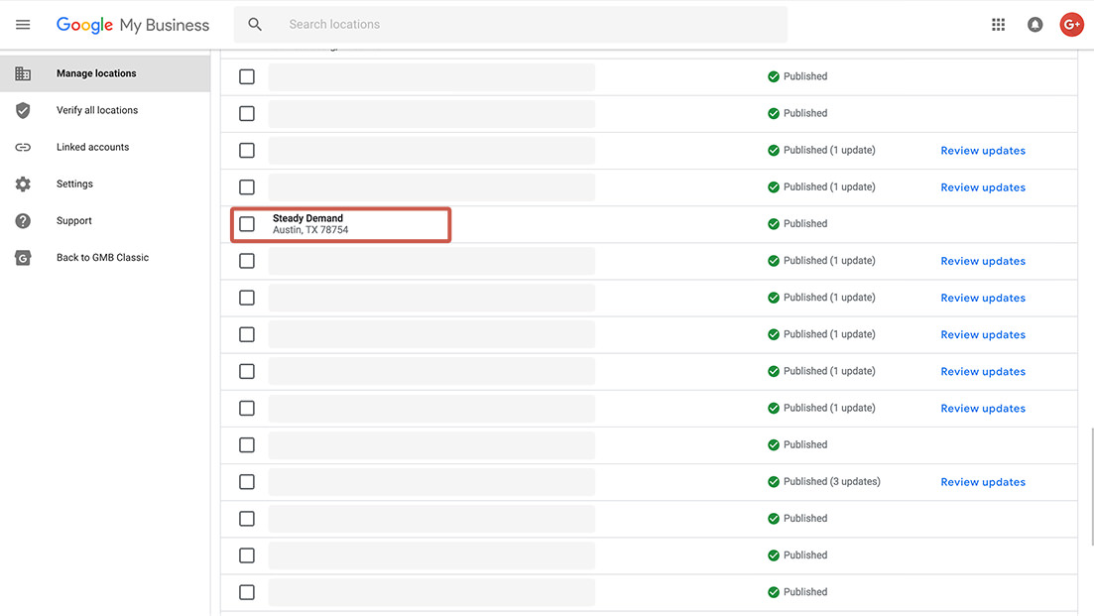
Task: Check the bottom row's checkbox
Action: coord(247,592)
